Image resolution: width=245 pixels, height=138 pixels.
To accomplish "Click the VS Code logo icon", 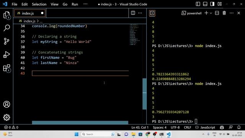I will 5,4.
